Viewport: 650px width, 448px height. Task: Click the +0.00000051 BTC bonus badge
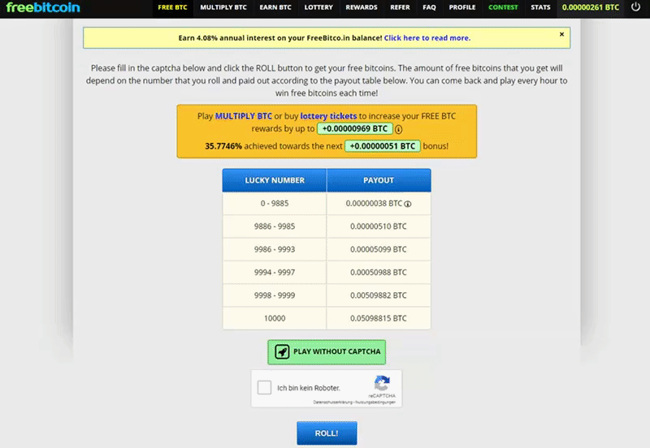point(383,146)
